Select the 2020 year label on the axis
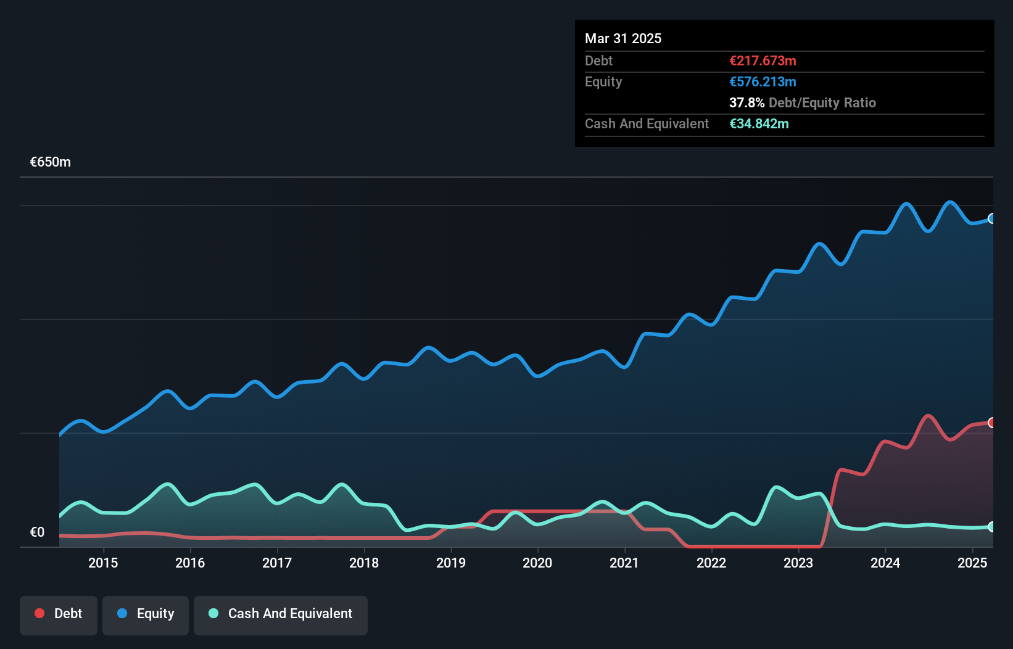Screen dimensions: 1013x649 coord(537,563)
